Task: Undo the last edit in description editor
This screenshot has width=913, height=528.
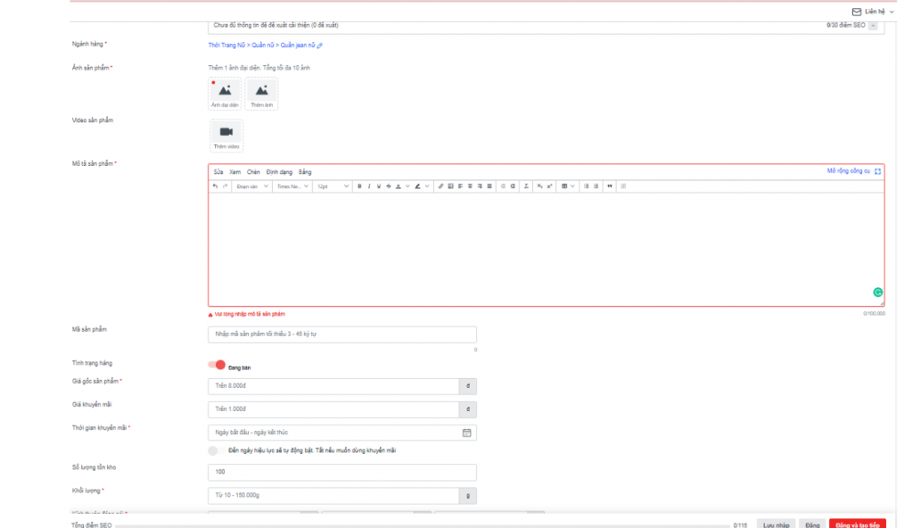Action: pyautogui.click(x=215, y=186)
